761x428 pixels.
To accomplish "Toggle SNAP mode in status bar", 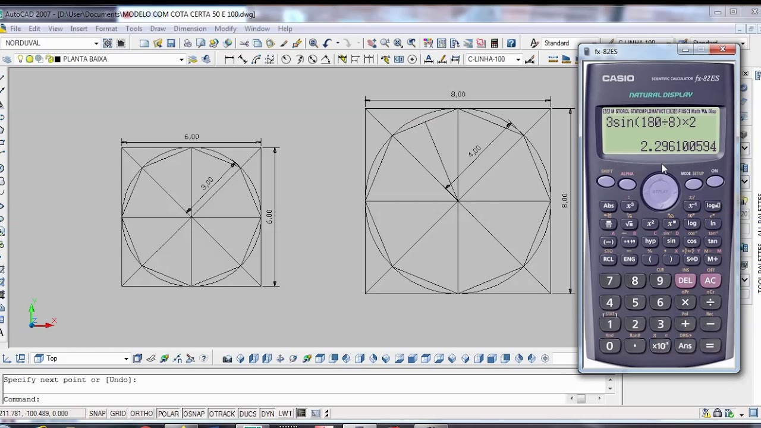I will (97, 414).
